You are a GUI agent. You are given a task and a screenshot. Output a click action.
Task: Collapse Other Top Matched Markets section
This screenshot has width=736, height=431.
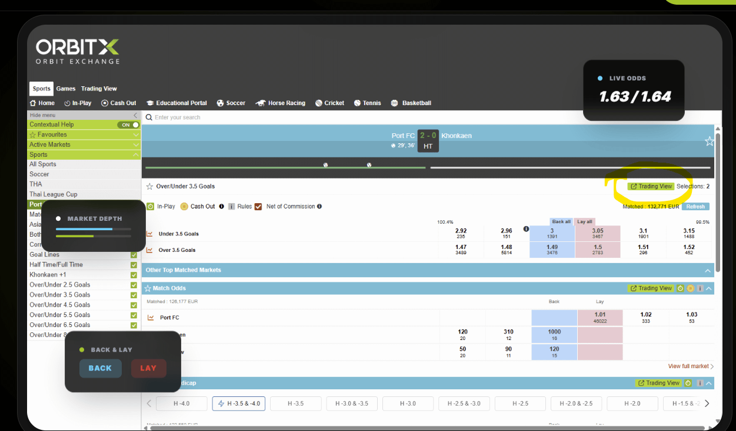(x=708, y=270)
